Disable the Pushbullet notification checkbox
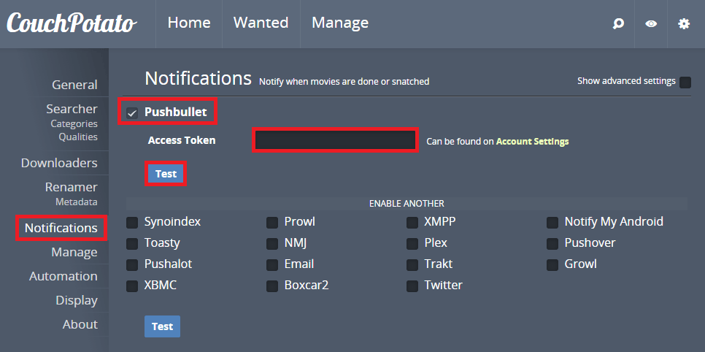Screen dimensions: 705x352 pos(132,113)
